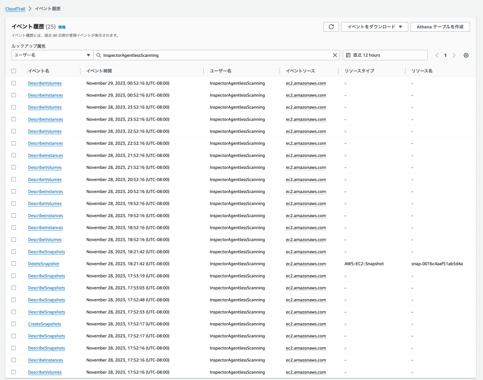Open the DeleteSnapshot event details

(43, 264)
